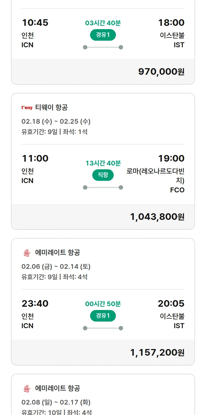Click the 02.08 (일) ~ 02.17 (화) date range
Viewport: 206px width, 415px height.
coord(56,402)
